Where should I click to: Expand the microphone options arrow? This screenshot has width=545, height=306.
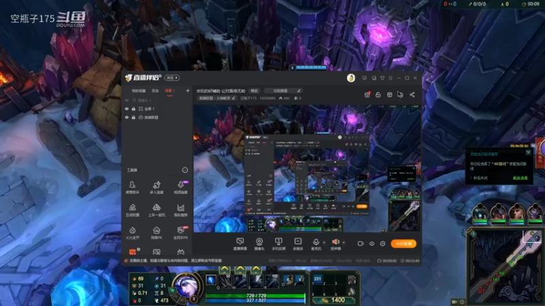click(x=324, y=243)
